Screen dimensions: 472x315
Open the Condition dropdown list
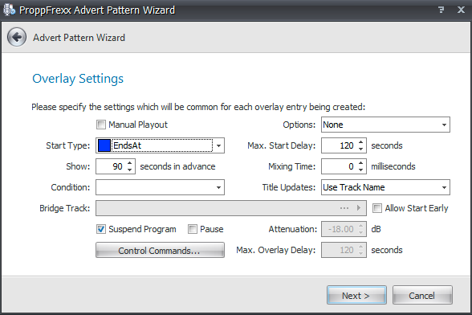pyautogui.click(x=219, y=187)
